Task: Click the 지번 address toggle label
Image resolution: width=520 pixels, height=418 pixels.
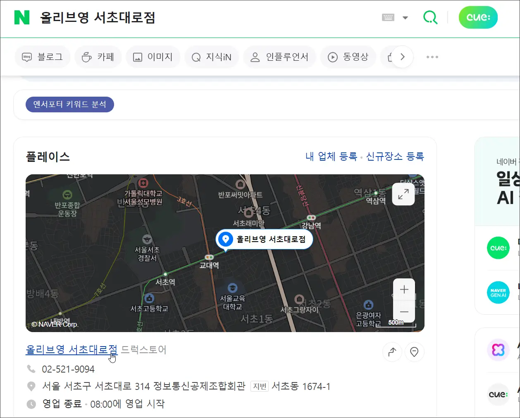Action: click(x=260, y=387)
